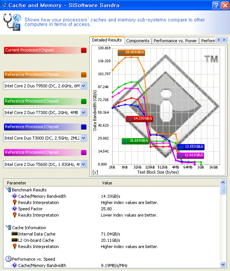Click the chip icon beside Internal Data Cache
Viewport: 230px width, 271px height.
pyautogui.click(x=15, y=234)
